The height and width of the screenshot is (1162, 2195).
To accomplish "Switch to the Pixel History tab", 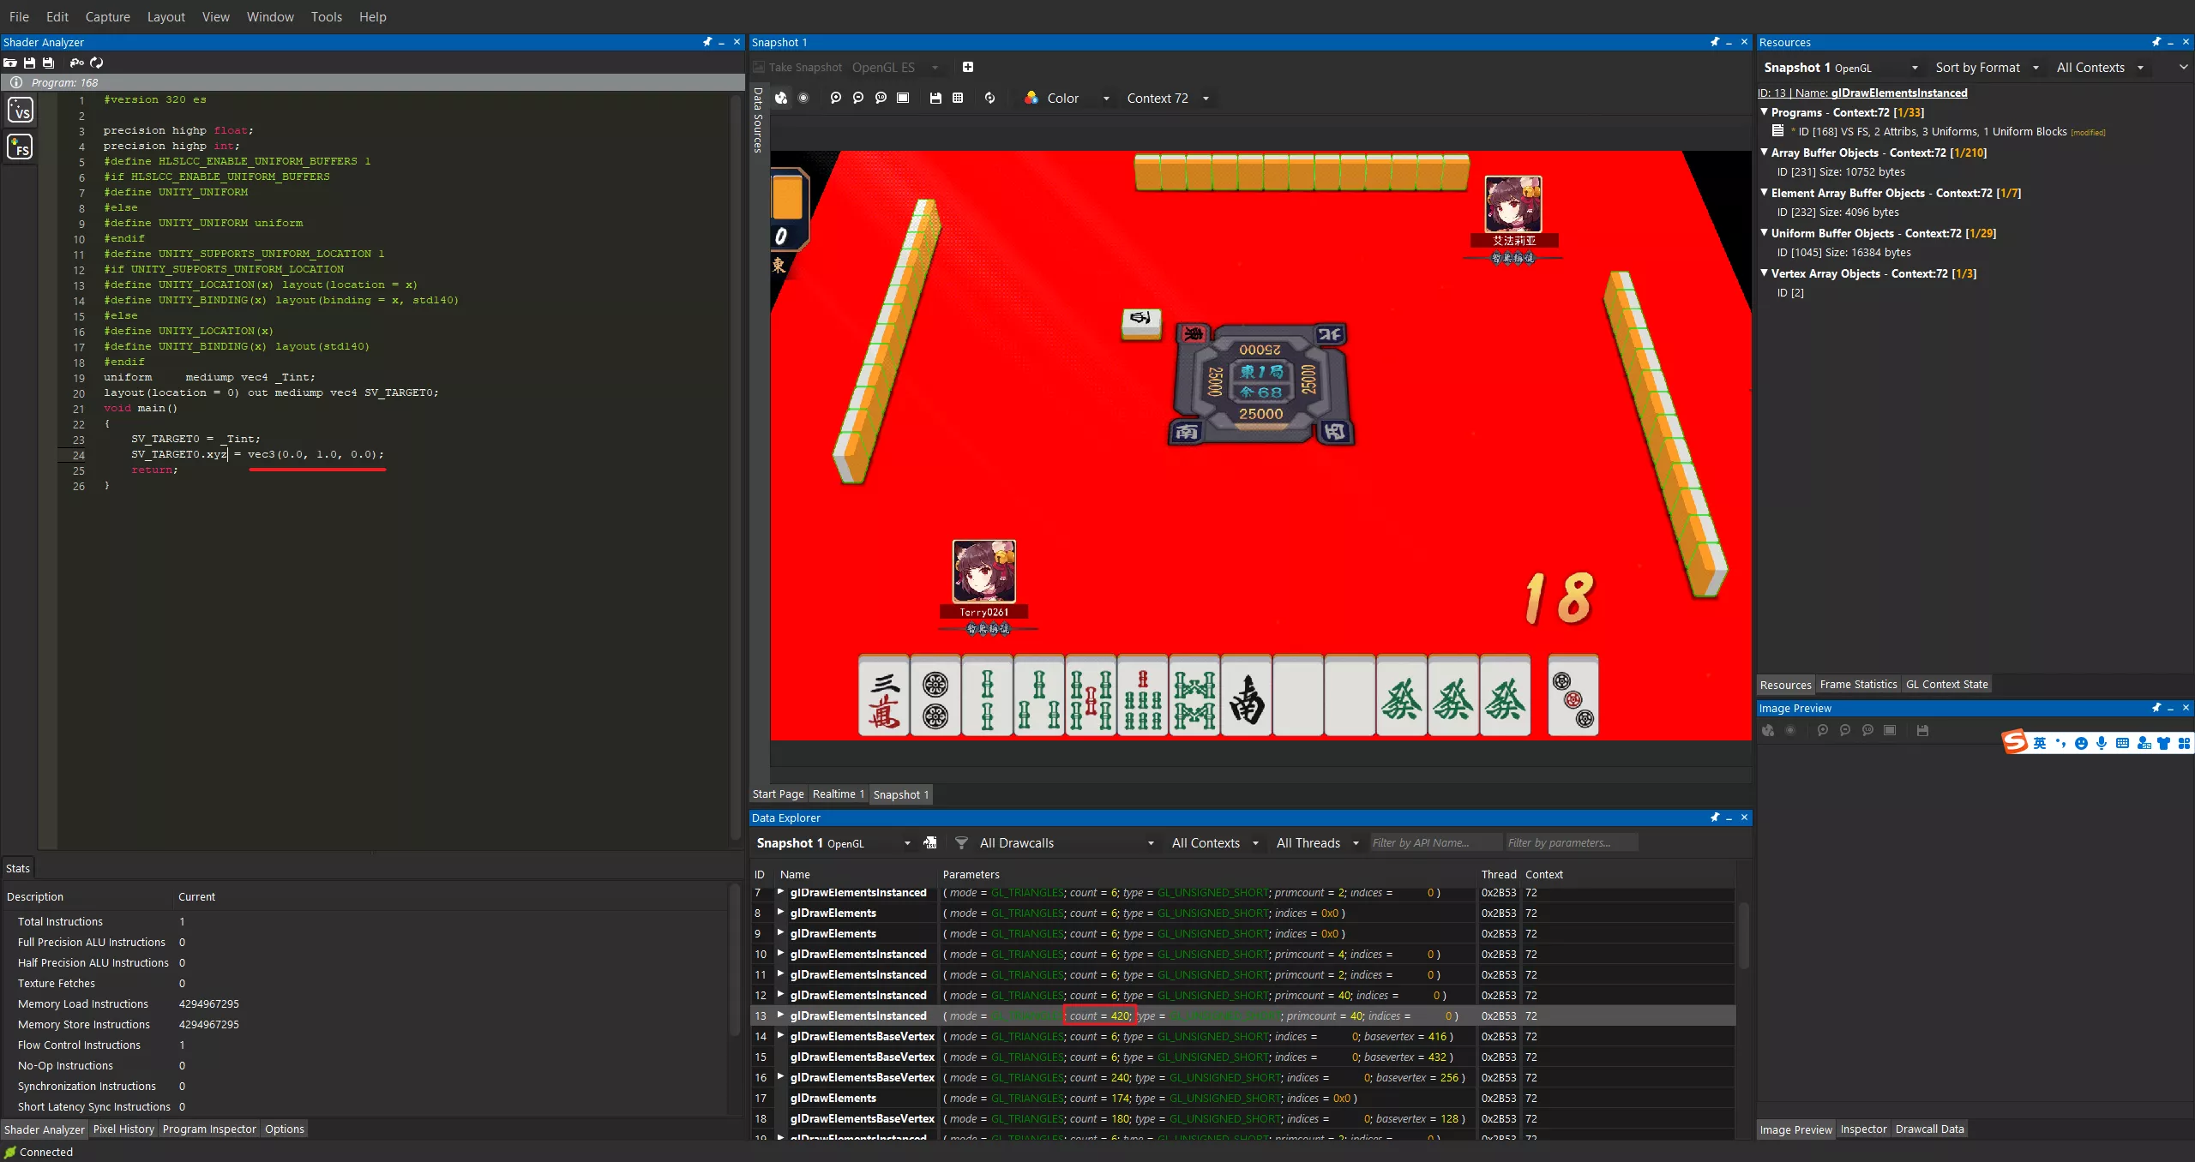I will [123, 1129].
